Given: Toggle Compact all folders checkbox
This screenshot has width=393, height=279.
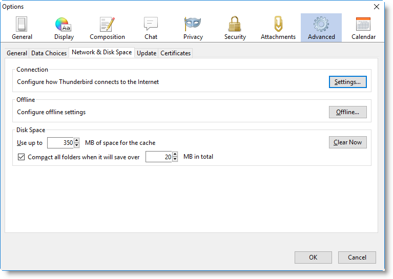Looking at the screenshot, I should point(21,157).
